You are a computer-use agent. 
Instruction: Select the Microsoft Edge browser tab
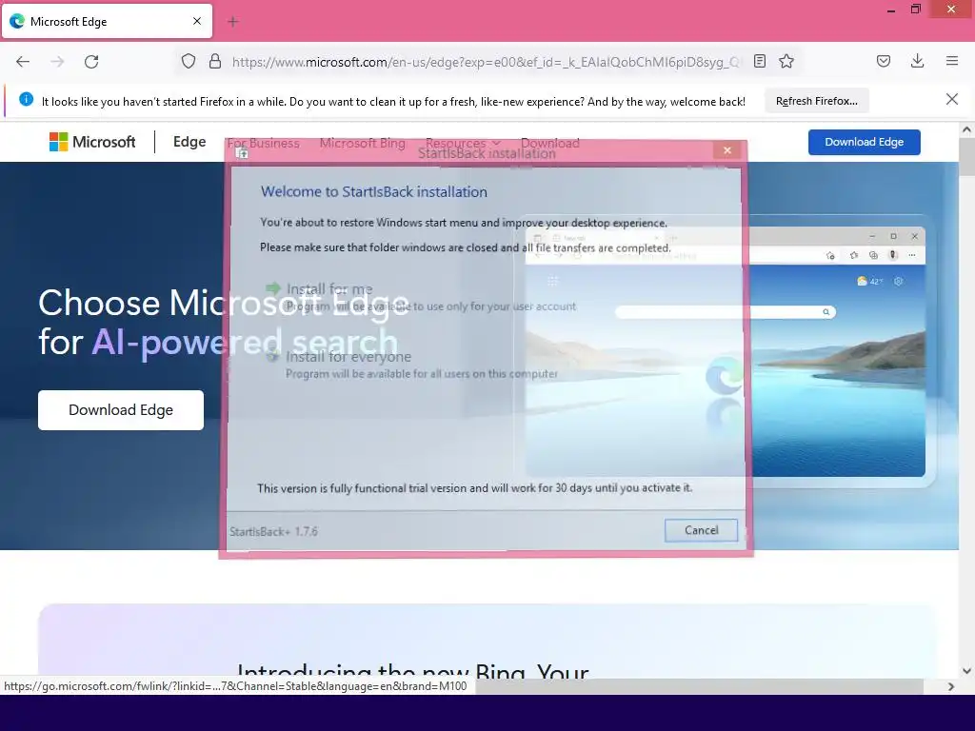pyautogui.click(x=107, y=21)
